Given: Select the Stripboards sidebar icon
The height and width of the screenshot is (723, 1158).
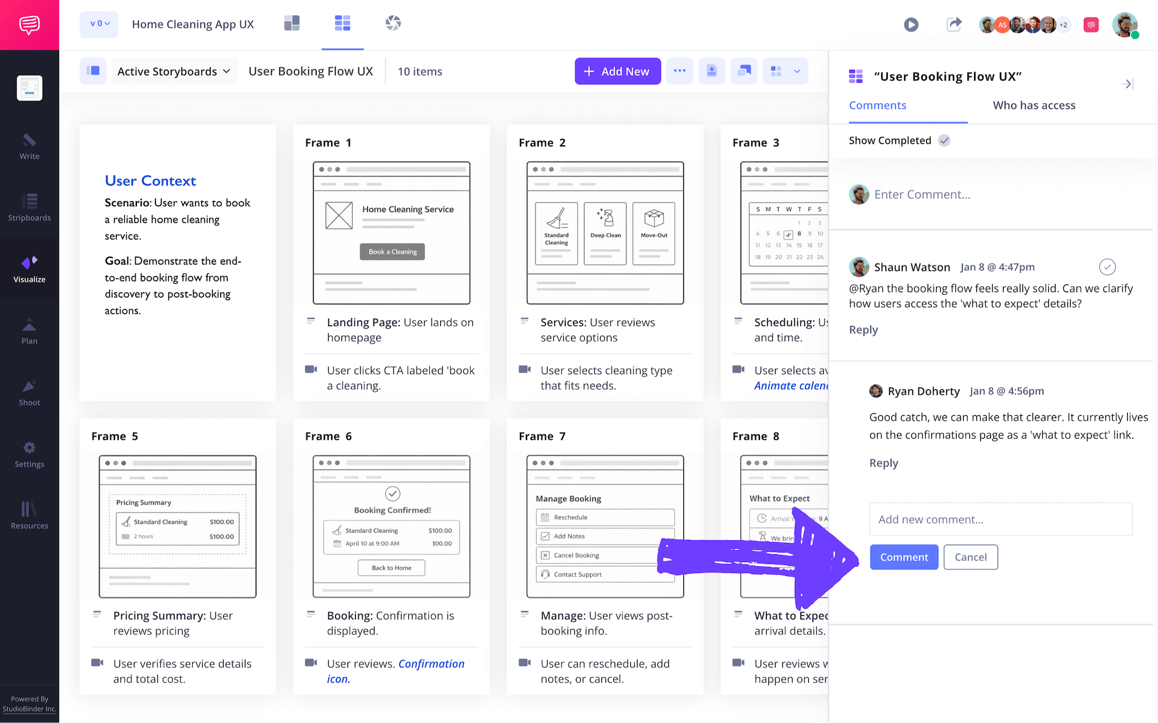Looking at the screenshot, I should pyautogui.click(x=29, y=207).
